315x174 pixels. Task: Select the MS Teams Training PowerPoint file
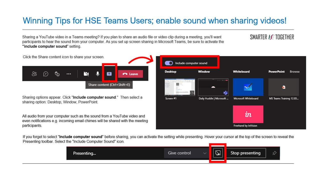(x=283, y=87)
